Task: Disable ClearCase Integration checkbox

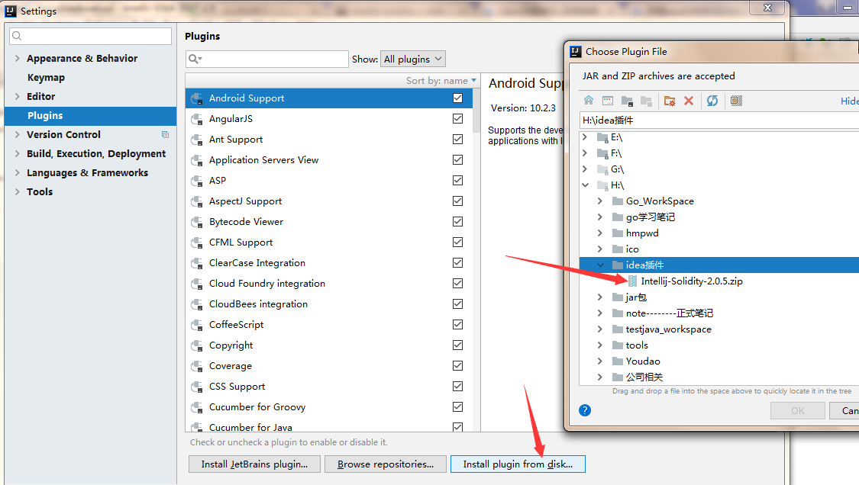Action: 458,263
